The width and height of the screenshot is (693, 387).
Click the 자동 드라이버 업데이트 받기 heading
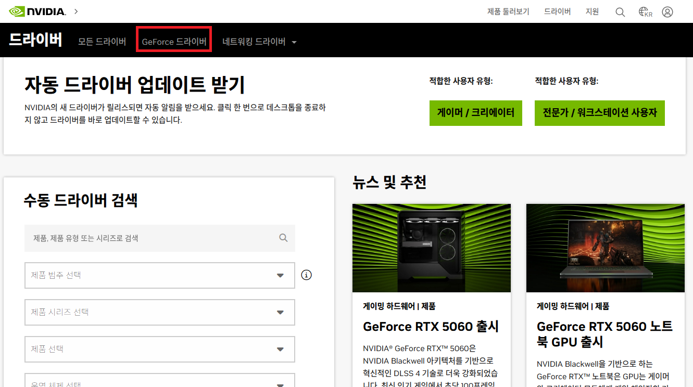pyautogui.click(x=134, y=84)
